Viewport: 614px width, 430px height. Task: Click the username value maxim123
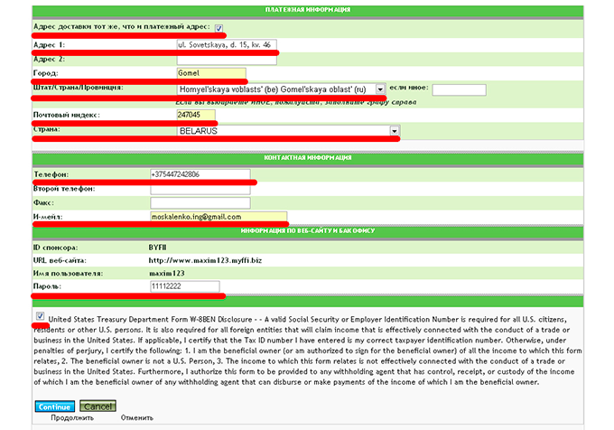(x=167, y=274)
